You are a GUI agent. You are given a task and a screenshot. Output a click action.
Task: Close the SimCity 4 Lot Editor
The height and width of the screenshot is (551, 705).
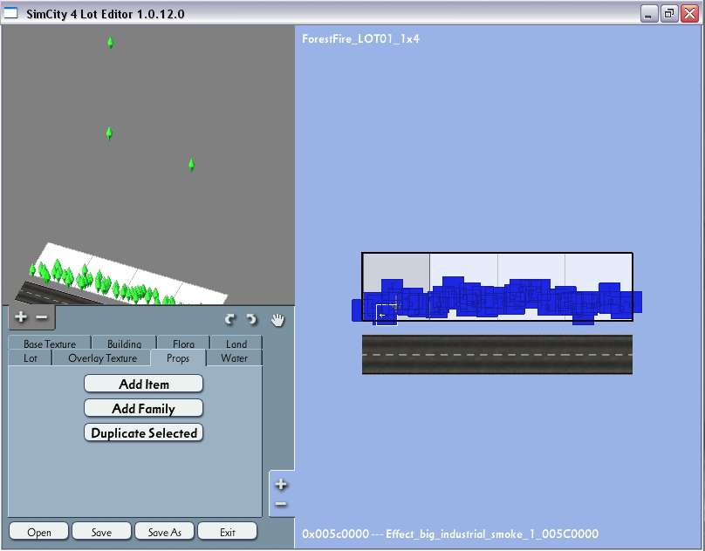(689, 14)
